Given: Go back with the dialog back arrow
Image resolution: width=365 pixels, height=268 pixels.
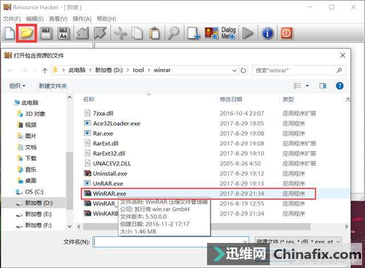Looking at the screenshot, I should point(10,70).
